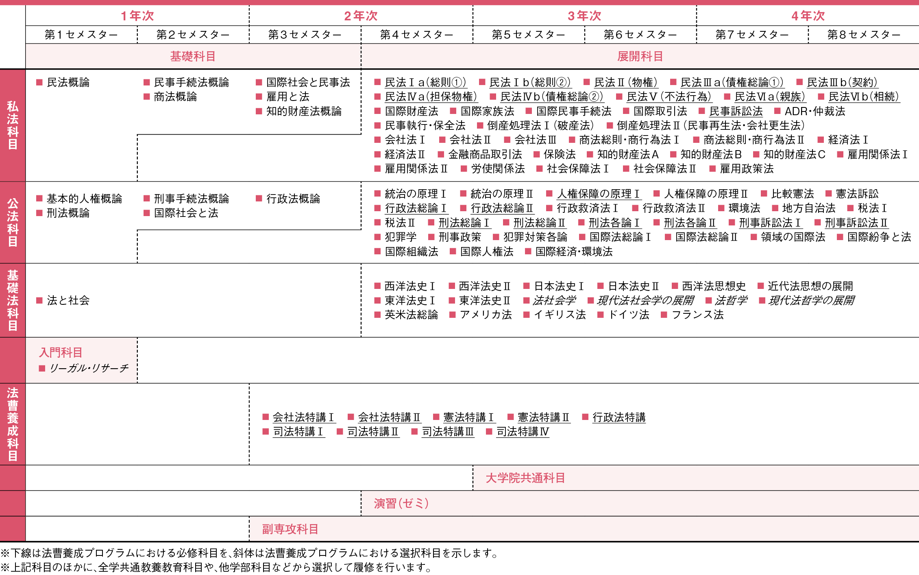
Task: Select the course 民事執行・保全法
Action: coord(425,125)
